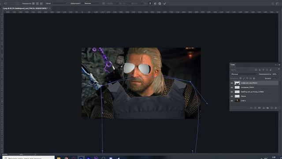This screenshot has height=159, width=282.
Task: Expand status bar info arrow
Action: click(x=35, y=154)
